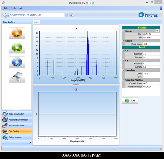Image resolution: width=164 pixels, height=159 pixels.
Task: Click the C1 graph title
Action: tap(76, 29)
